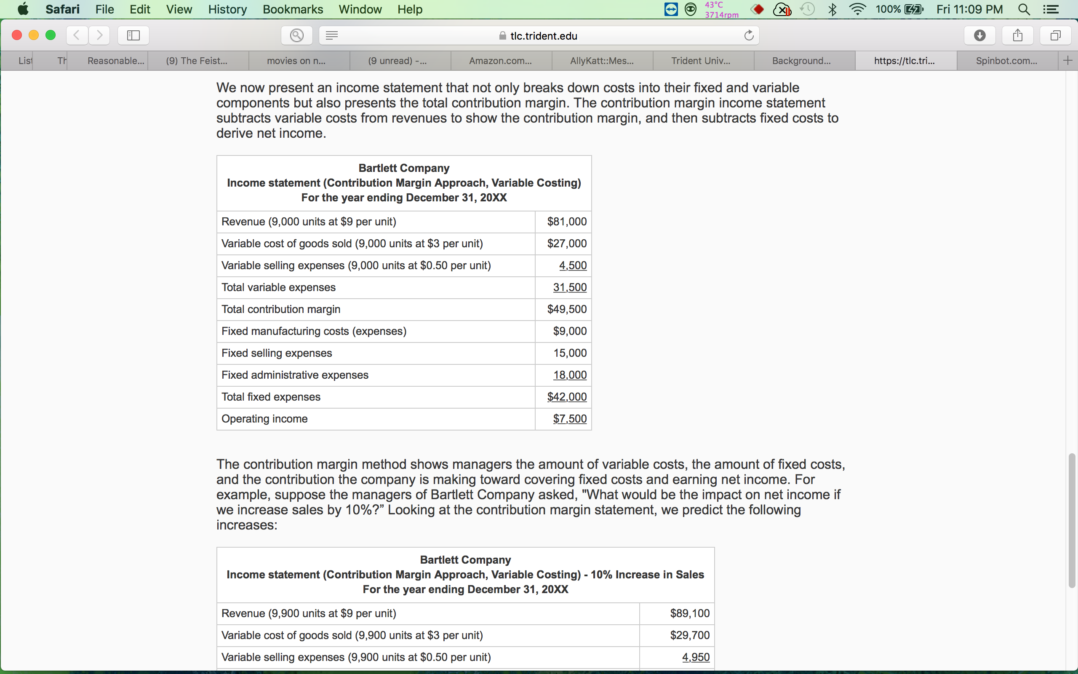Open the History menu
The image size is (1078, 674).
pos(227,9)
